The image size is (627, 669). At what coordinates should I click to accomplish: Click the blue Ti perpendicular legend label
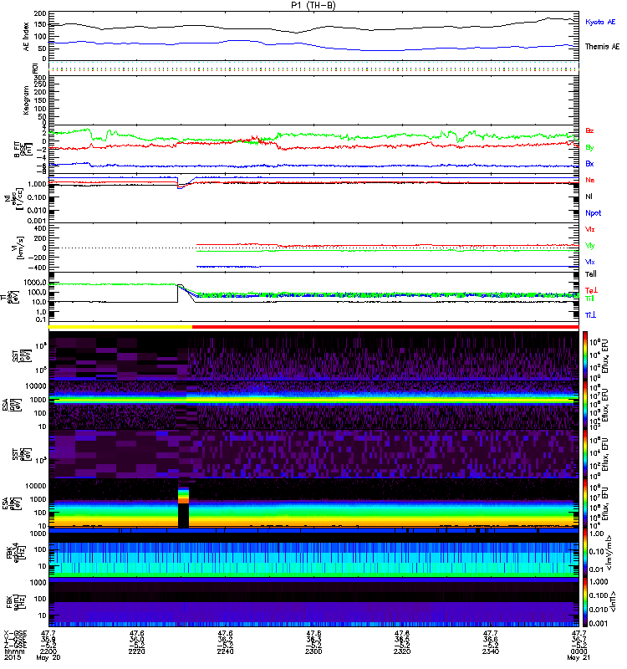tap(590, 315)
